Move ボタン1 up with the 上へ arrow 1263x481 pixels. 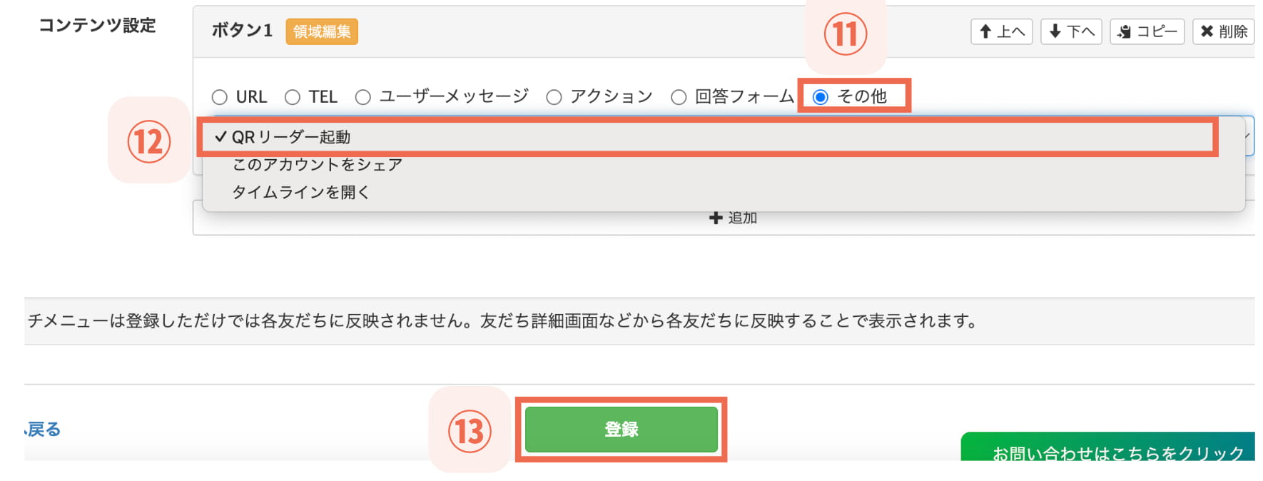tap(1001, 31)
